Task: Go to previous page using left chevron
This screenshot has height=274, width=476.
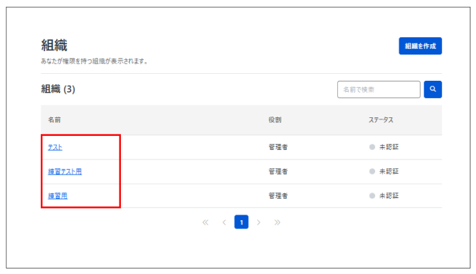Action: 224,222
